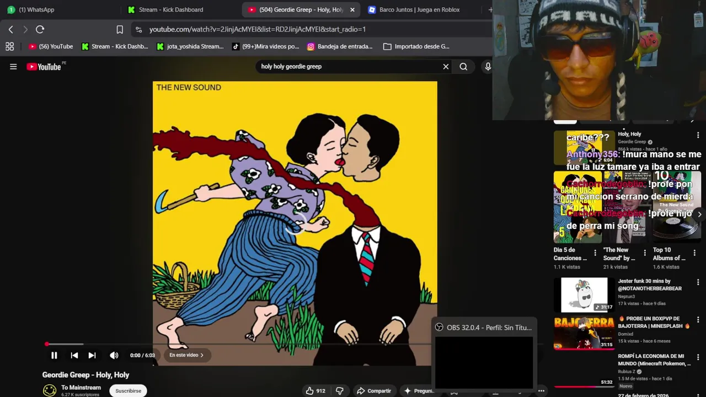Image resolution: width=706 pixels, height=397 pixels.
Task: Subscribe with the Suscribirse button
Action: pos(128,391)
